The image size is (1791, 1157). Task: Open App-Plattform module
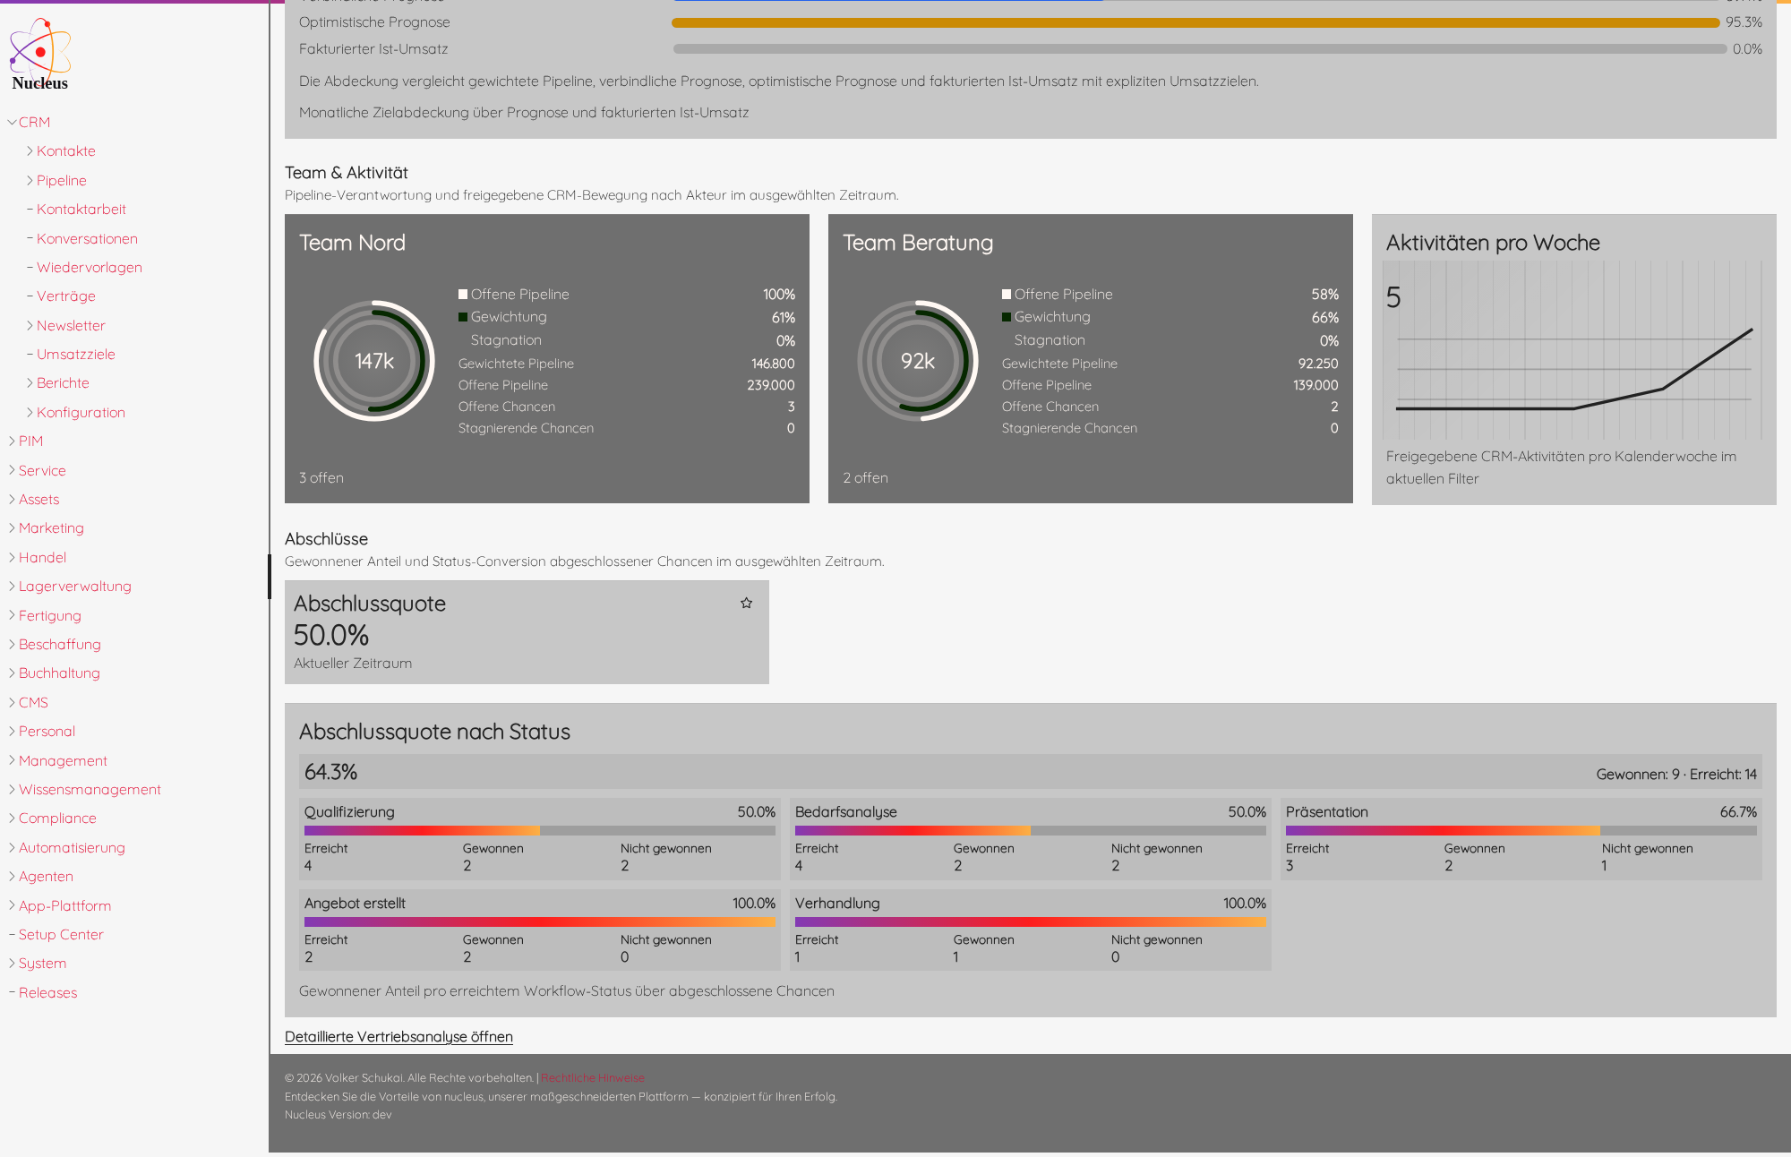[x=64, y=905]
